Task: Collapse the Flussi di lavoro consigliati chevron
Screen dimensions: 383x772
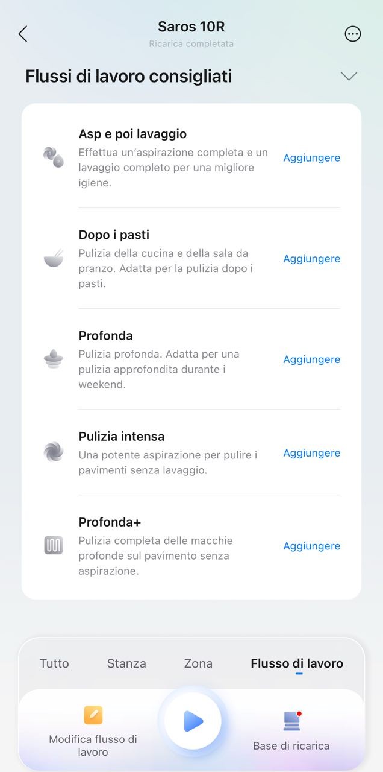Action: [x=349, y=76]
